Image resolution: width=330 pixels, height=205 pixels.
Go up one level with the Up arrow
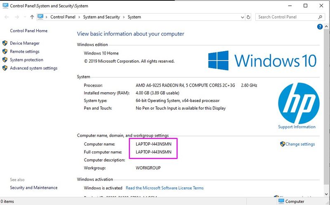(x=32, y=17)
